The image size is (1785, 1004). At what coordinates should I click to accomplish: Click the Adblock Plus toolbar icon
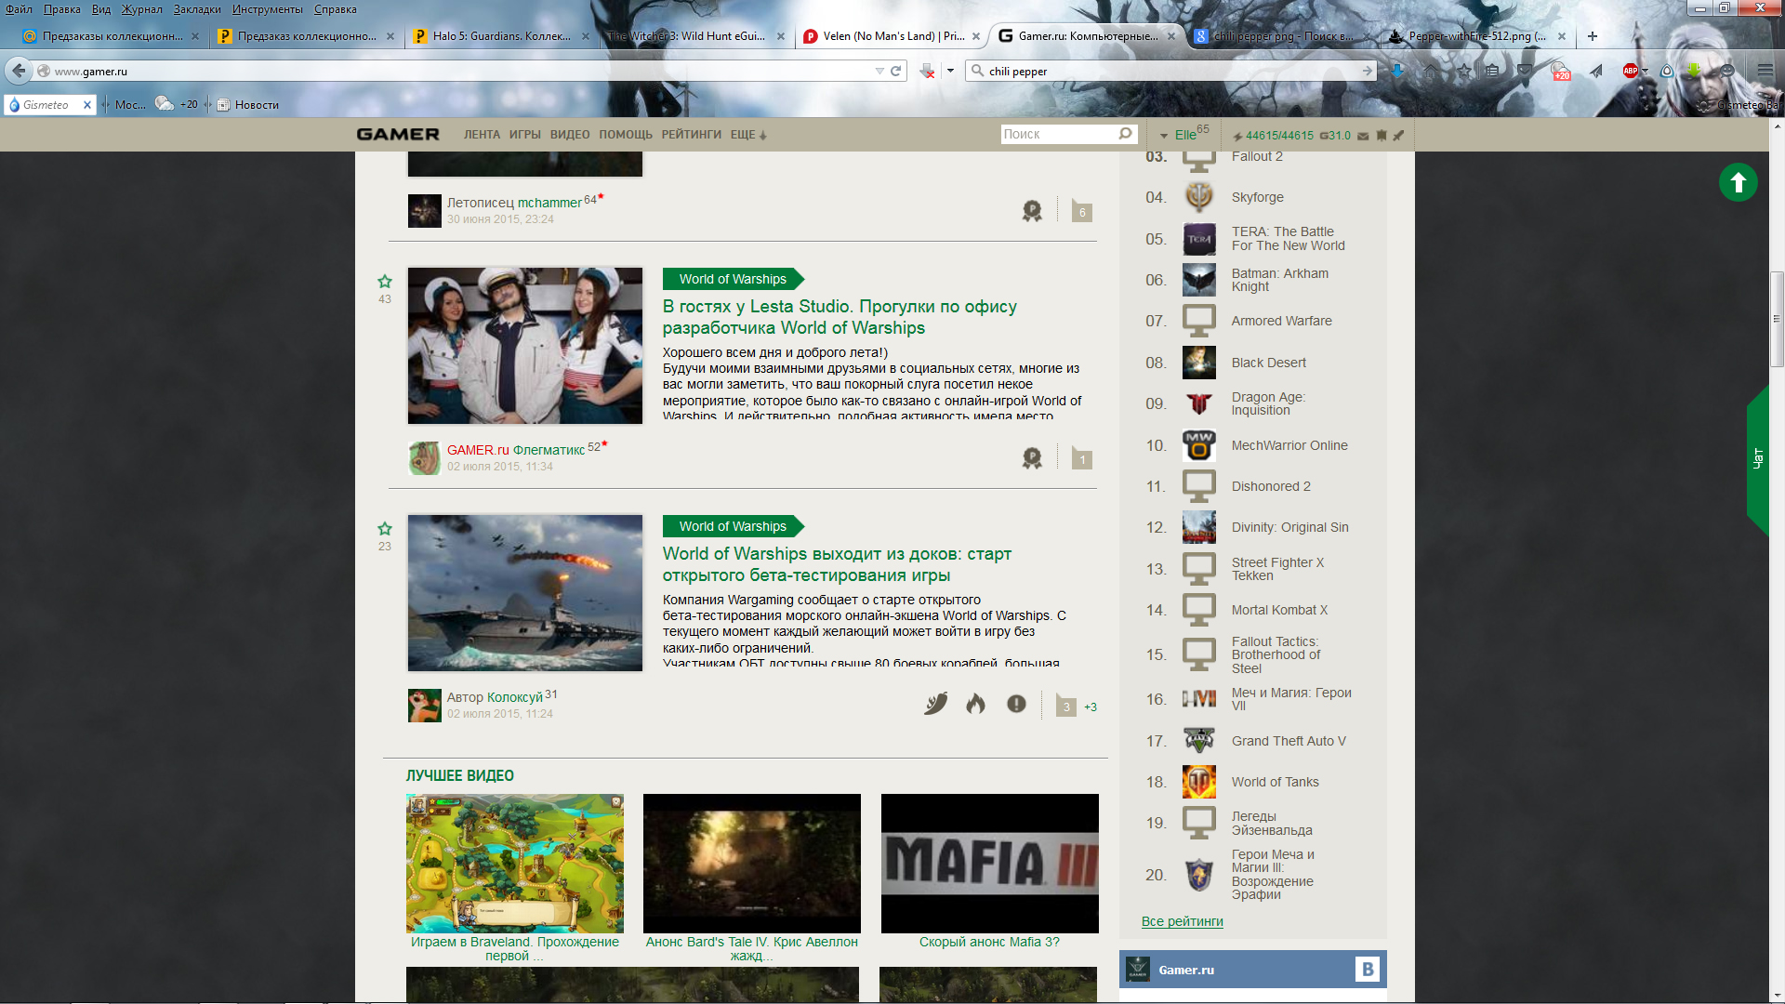click(x=1630, y=71)
